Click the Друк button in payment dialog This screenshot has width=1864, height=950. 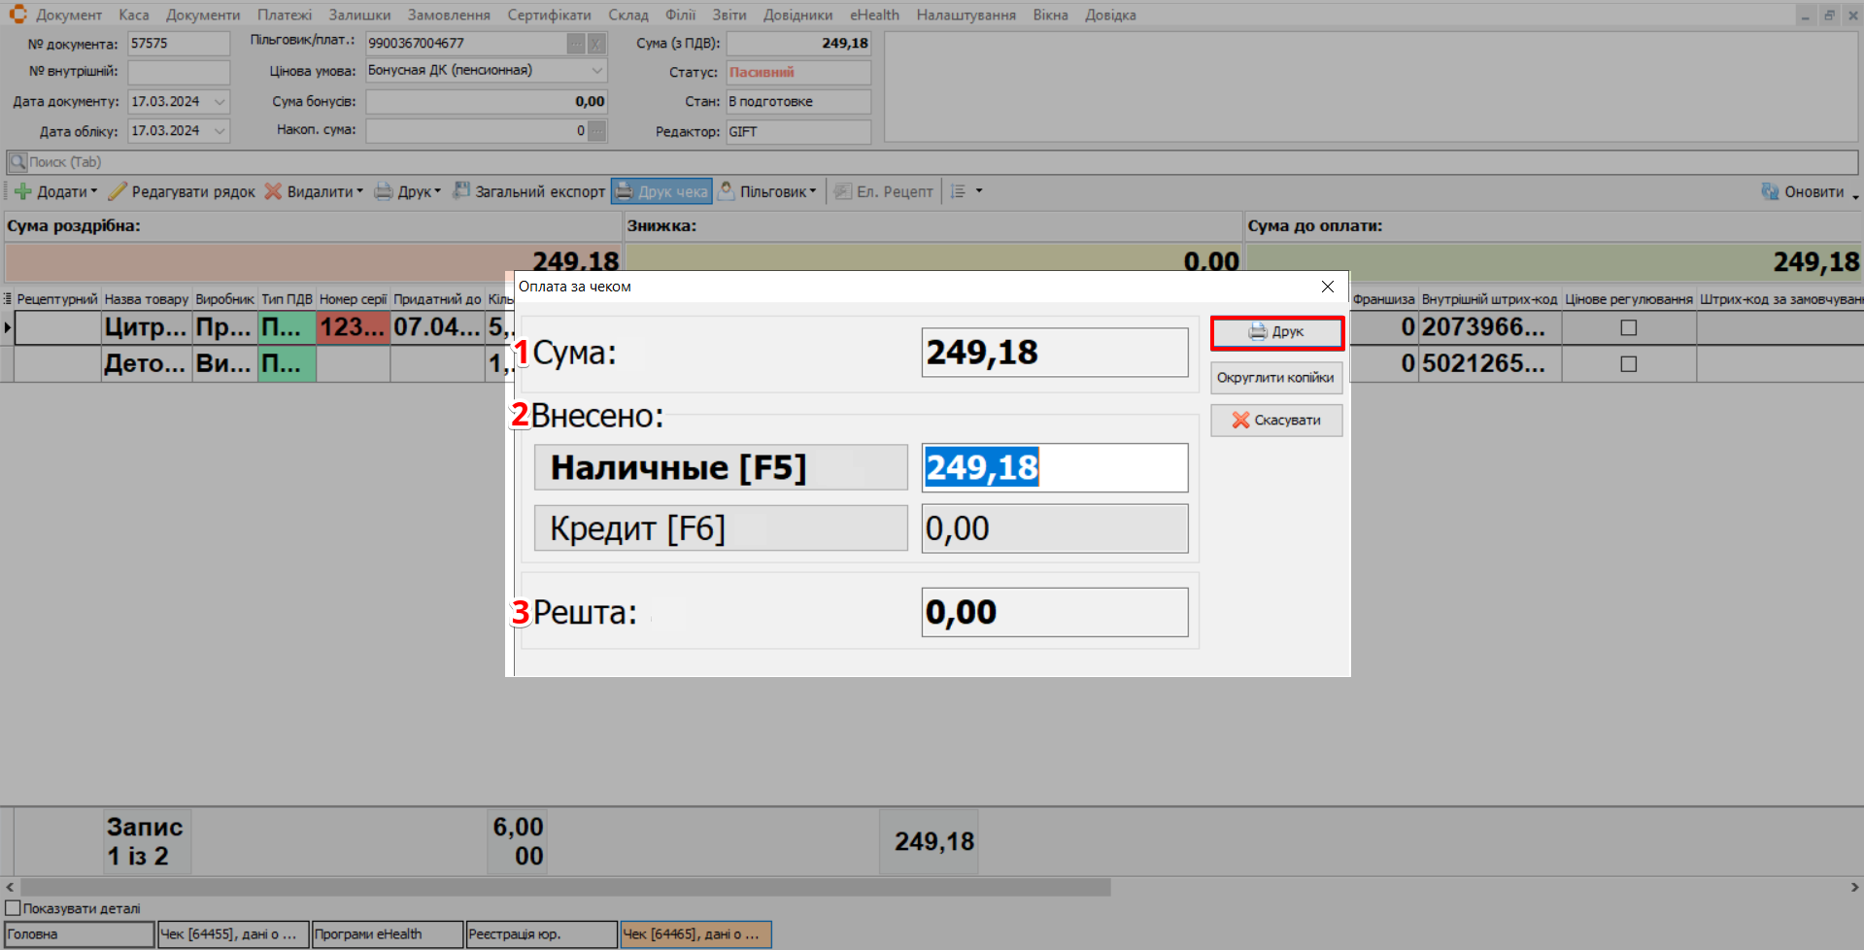1276,332
